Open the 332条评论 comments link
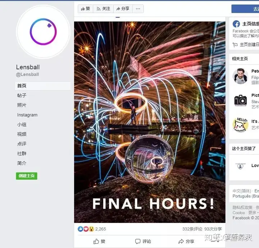Image resolution: width=259 pixels, height=248 pixels. 192,229
